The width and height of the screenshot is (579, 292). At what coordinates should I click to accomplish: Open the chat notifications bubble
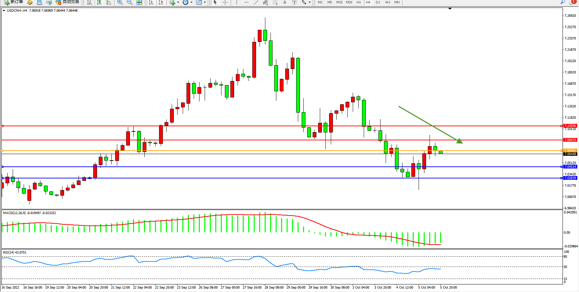point(572,2)
